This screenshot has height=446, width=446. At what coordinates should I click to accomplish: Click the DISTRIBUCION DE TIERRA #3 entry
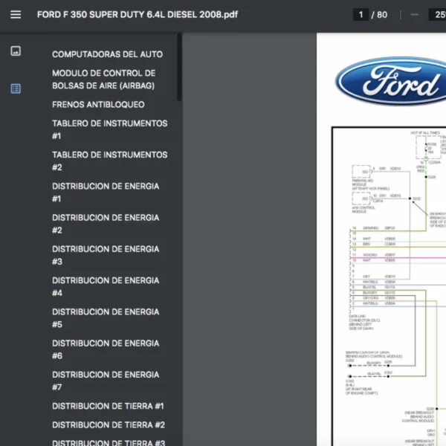tap(108, 442)
